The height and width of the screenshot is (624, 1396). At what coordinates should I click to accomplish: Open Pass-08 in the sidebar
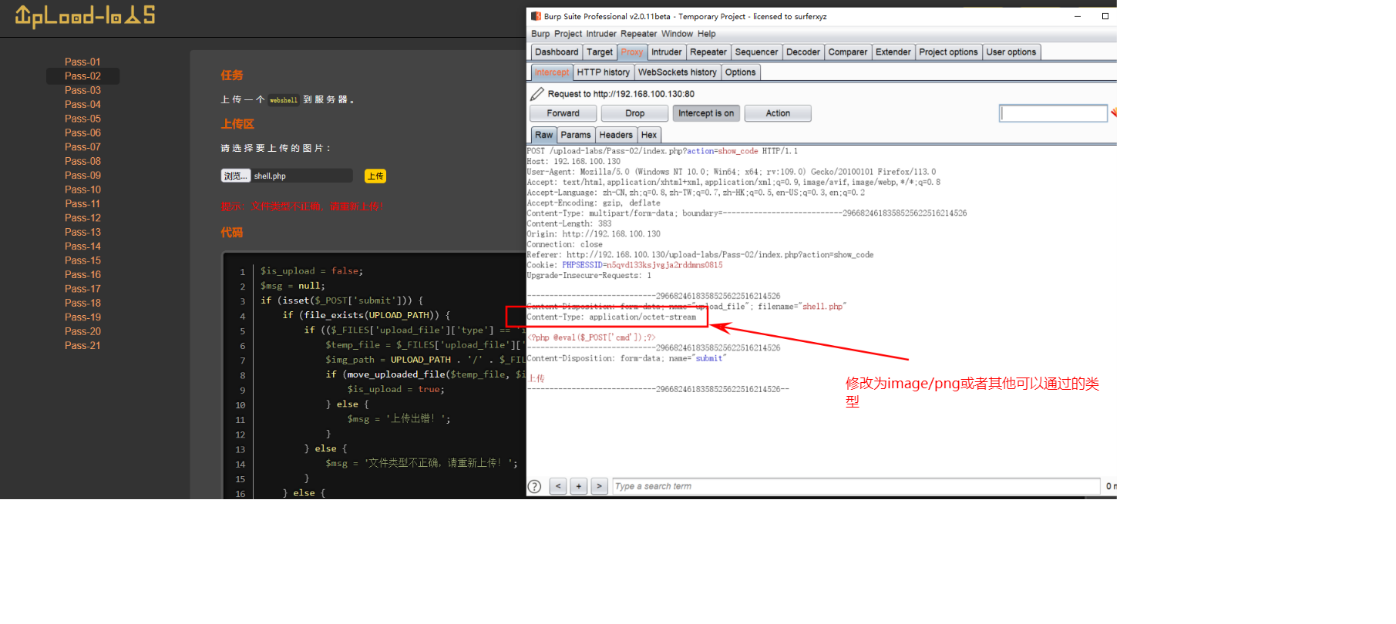(82, 161)
